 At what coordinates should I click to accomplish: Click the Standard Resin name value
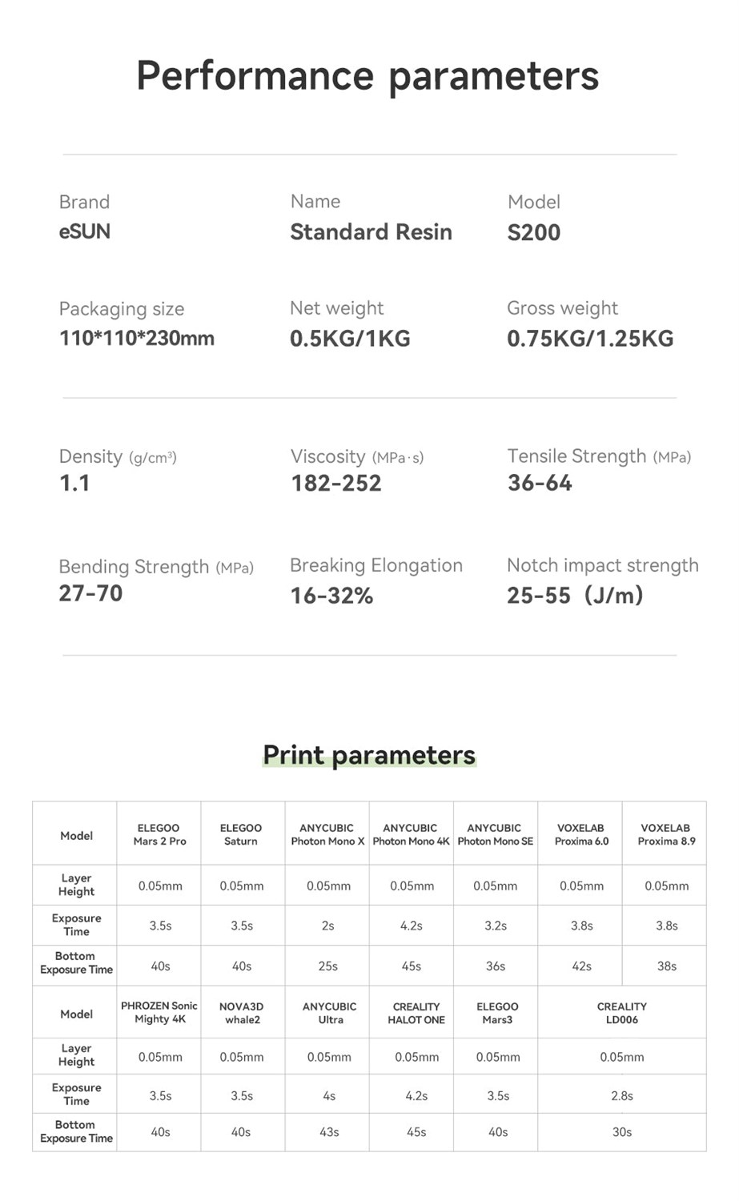[371, 232]
